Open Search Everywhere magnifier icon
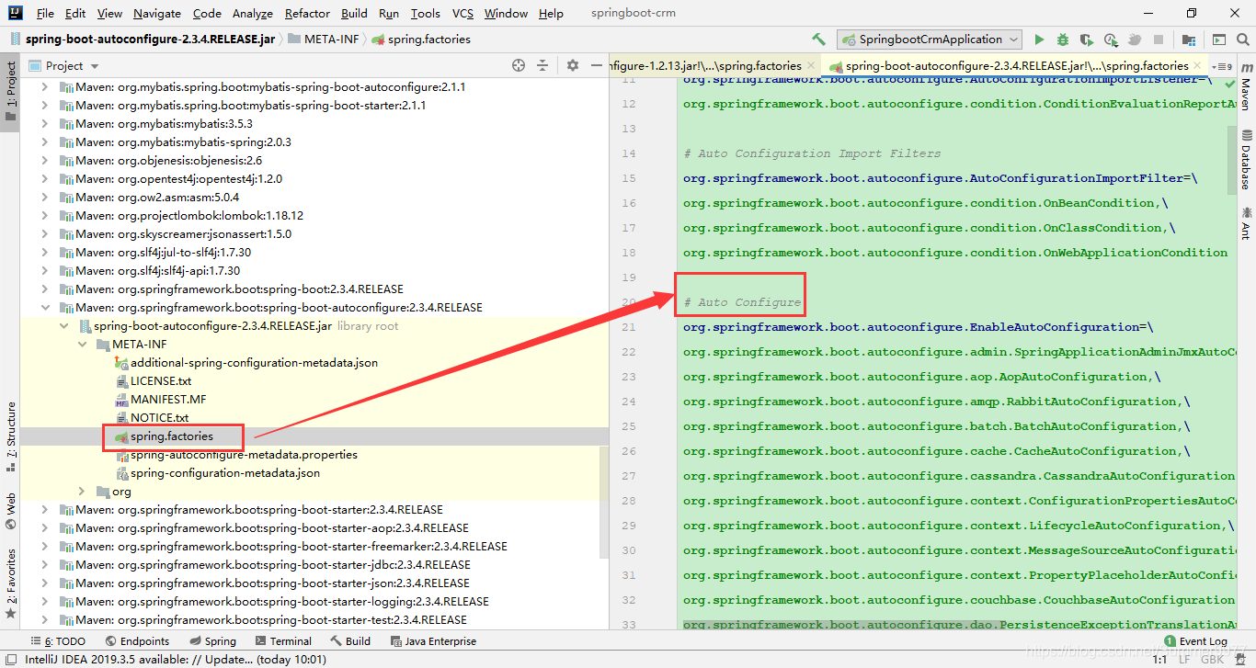1256x668 pixels. (x=1243, y=40)
